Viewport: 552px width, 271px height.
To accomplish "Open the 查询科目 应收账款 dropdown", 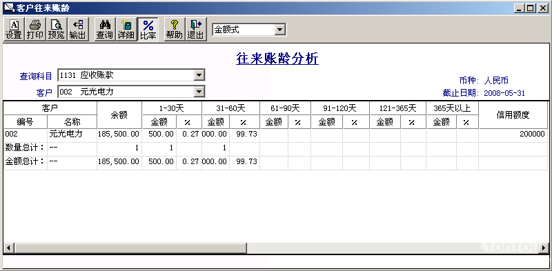I will pyautogui.click(x=199, y=75).
